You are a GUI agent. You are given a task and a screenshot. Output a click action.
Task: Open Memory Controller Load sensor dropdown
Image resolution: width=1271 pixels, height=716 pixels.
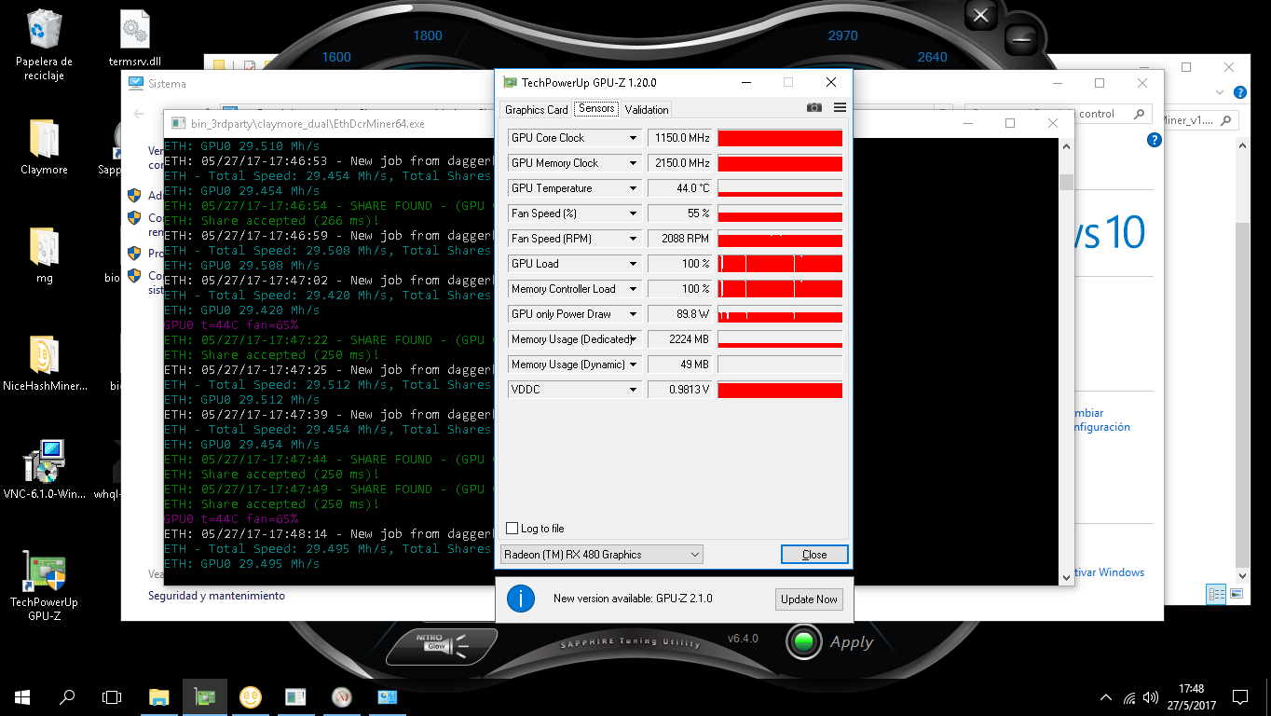(x=633, y=289)
